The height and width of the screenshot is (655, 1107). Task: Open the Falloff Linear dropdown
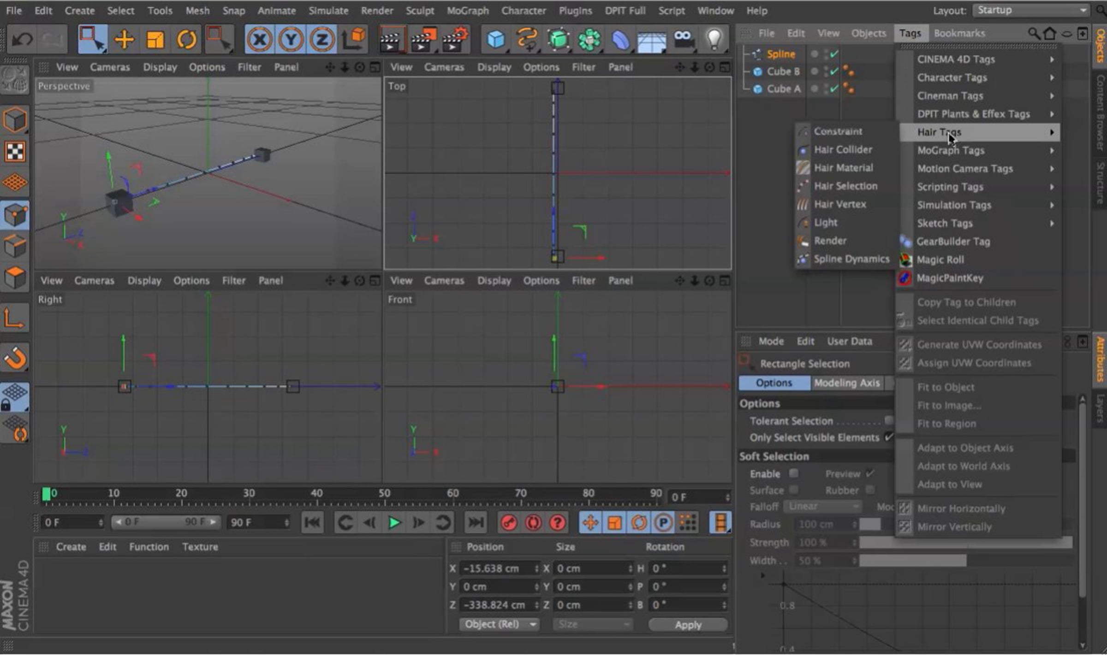pyautogui.click(x=822, y=507)
